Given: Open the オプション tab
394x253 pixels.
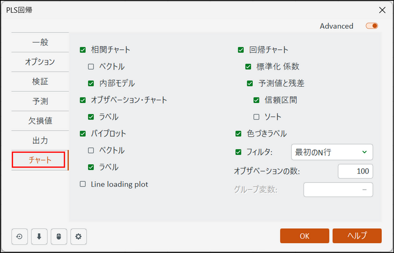Looking at the screenshot, I should [40, 62].
